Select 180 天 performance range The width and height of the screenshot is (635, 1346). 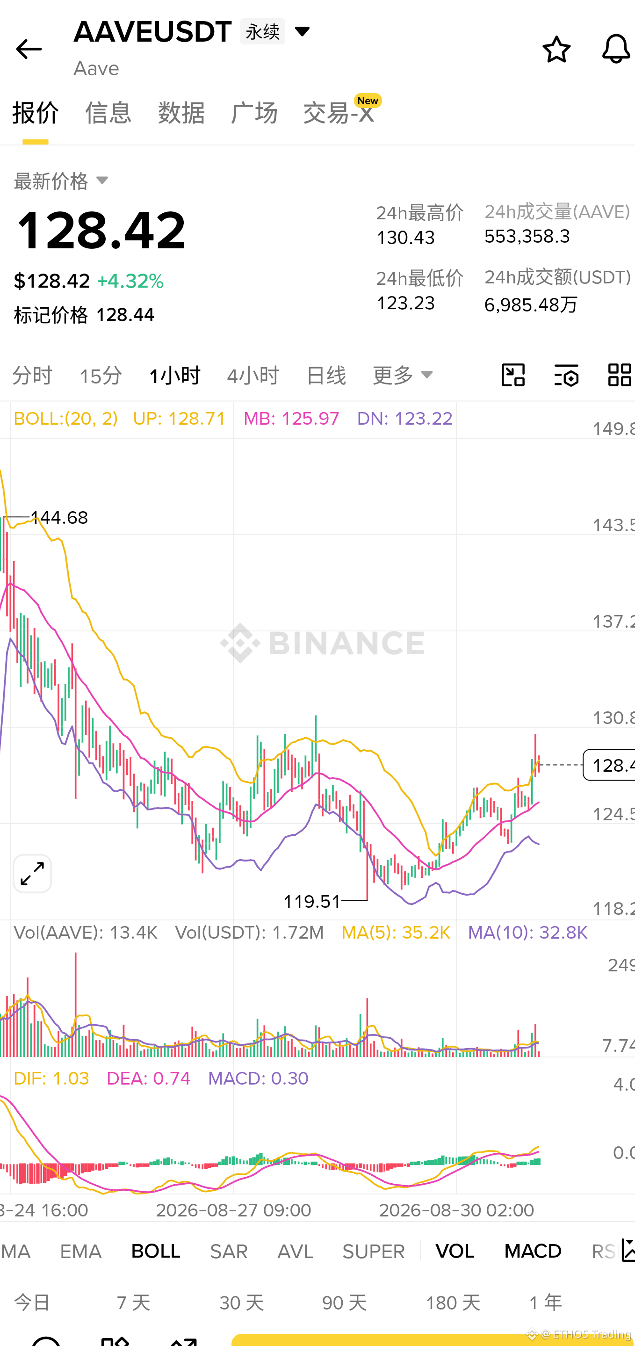tap(453, 1303)
